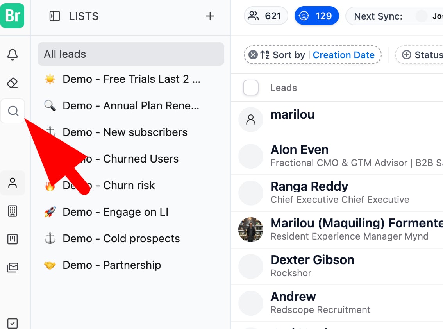Click Dexter Gibson's empty avatar
443x329 pixels.
pyautogui.click(x=250, y=266)
